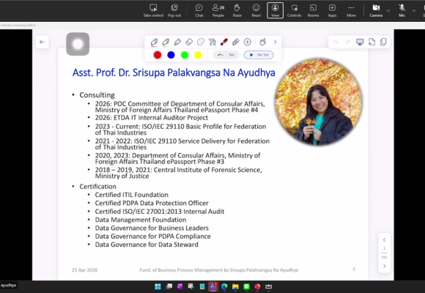Raise your hand in the meeting
Screen dimensions: 425x293
point(237,10)
